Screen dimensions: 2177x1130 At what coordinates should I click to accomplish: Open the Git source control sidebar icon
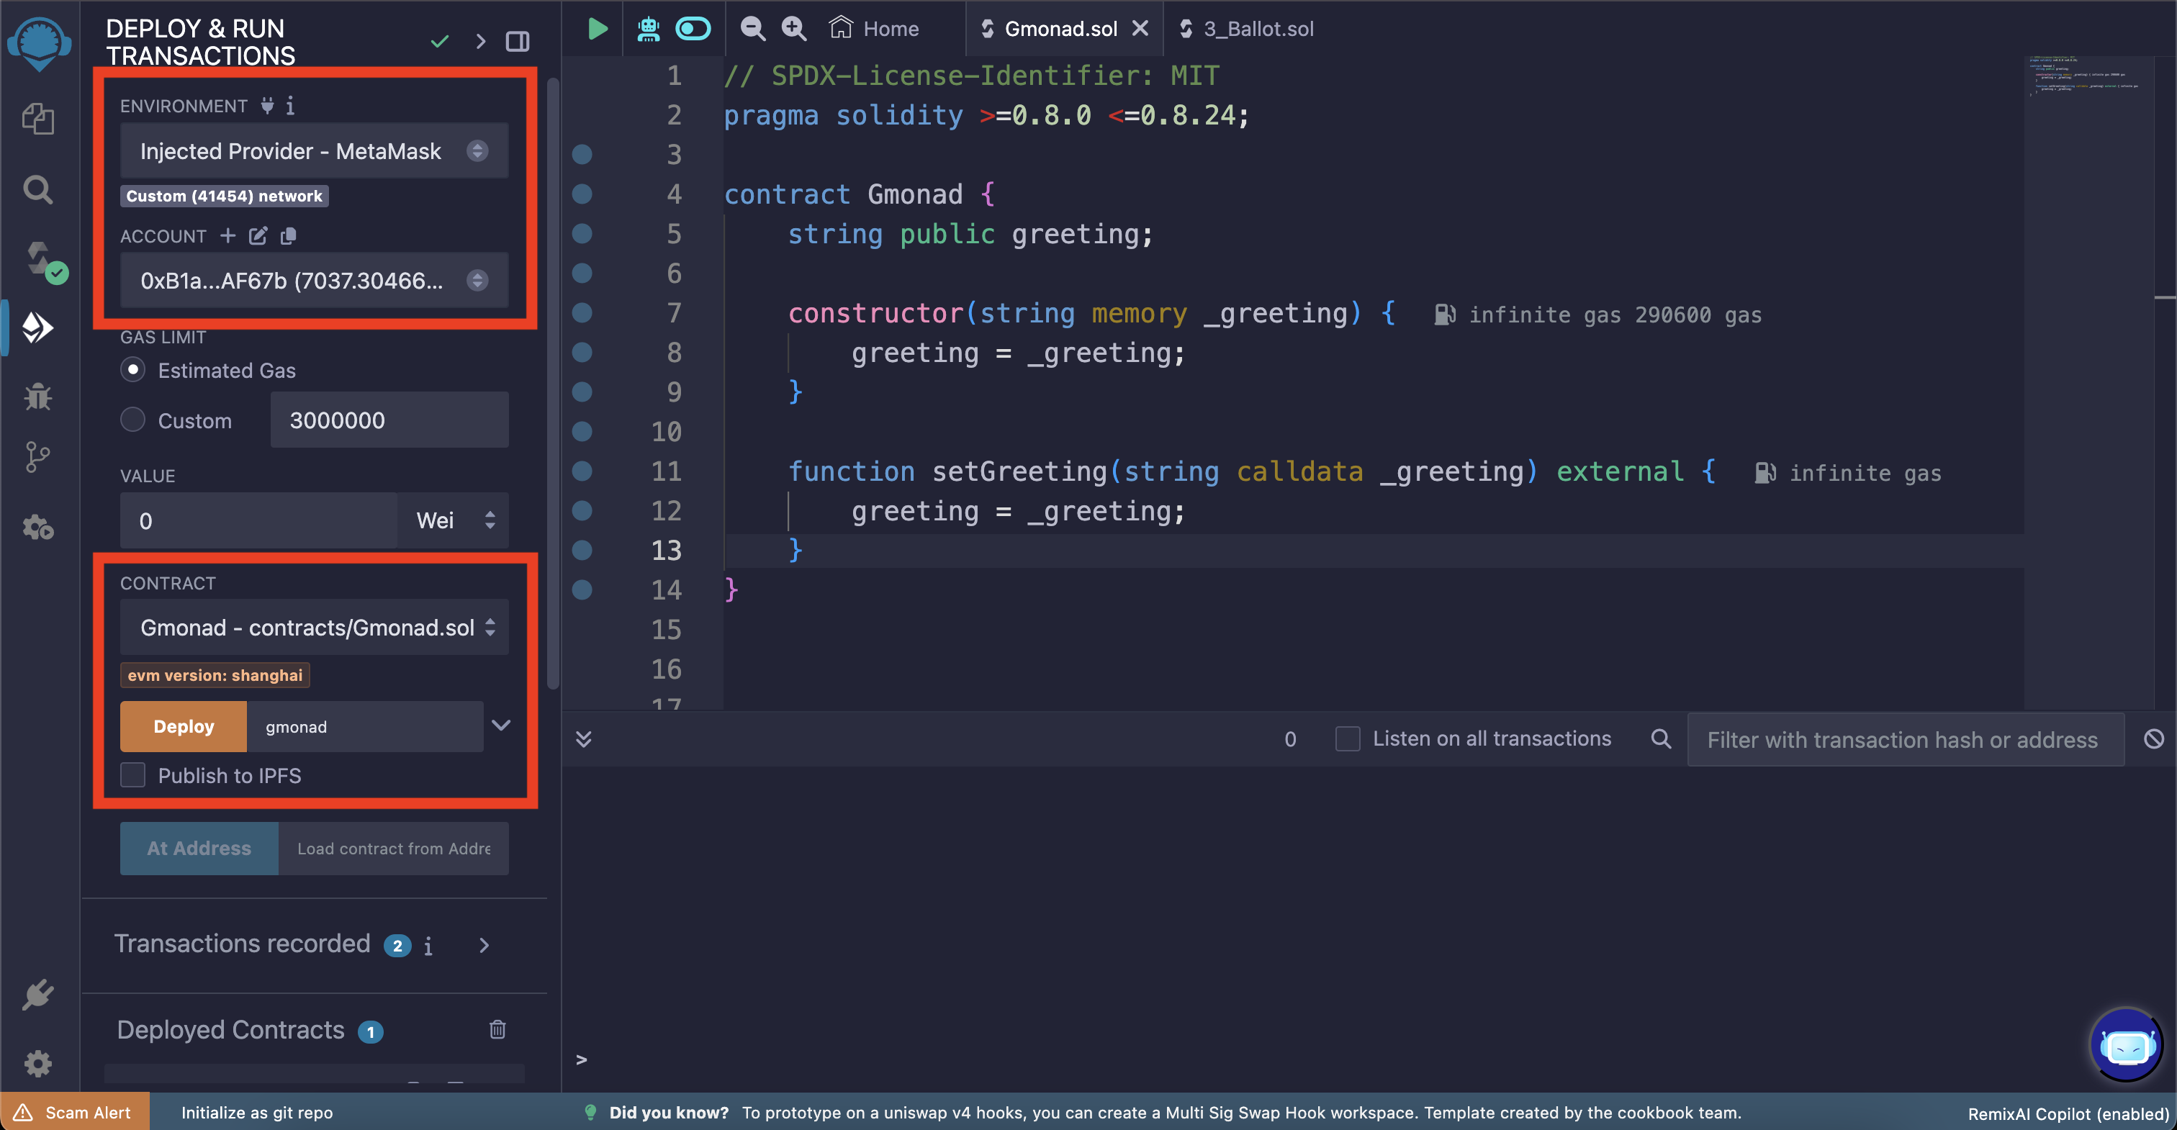37,457
